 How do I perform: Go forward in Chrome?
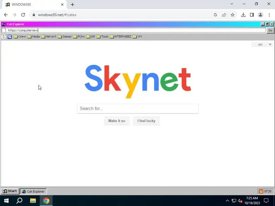(15, 15)
